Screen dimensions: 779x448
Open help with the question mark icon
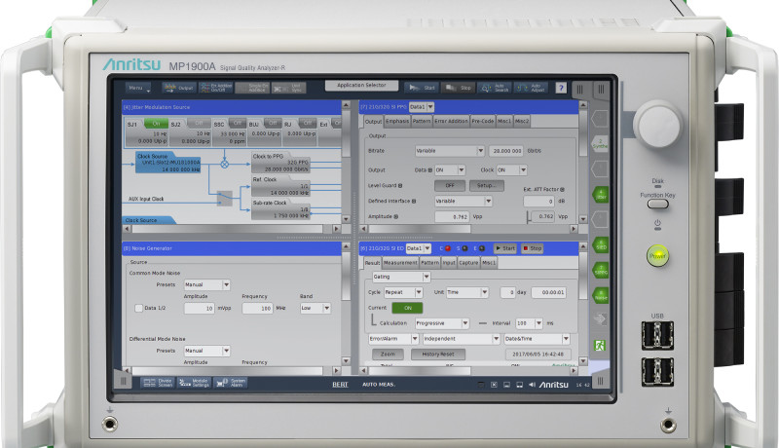click(561, 88)
